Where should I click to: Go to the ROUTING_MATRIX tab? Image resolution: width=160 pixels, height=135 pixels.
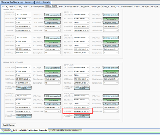point(38,7)
